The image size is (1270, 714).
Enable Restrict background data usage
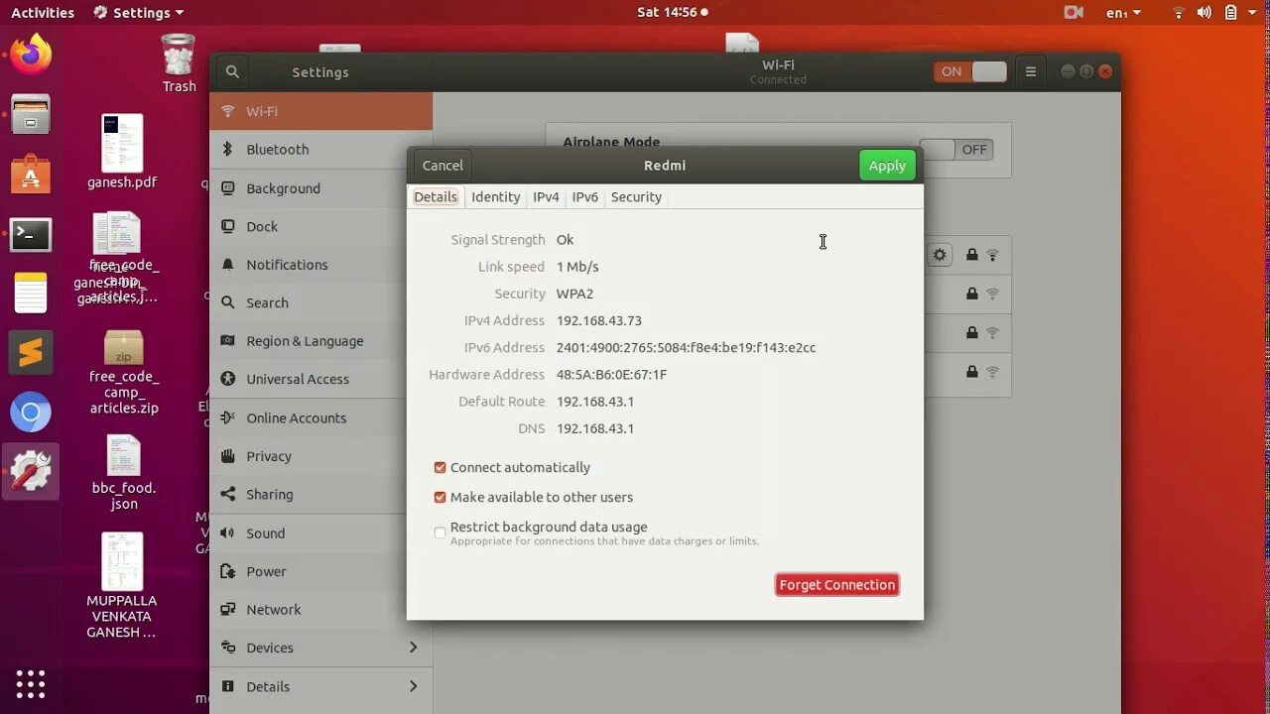coord(440,533)
